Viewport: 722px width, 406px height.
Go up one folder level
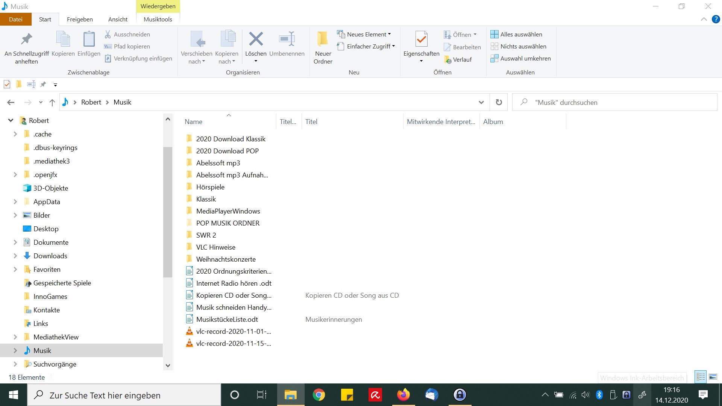point(52,102)
